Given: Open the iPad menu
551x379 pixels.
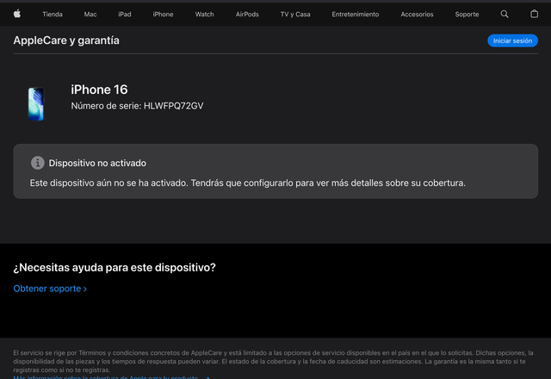Looking at the screenshot, I should 125,15.
